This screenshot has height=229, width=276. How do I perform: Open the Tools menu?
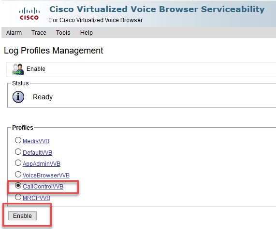(63, 33)
